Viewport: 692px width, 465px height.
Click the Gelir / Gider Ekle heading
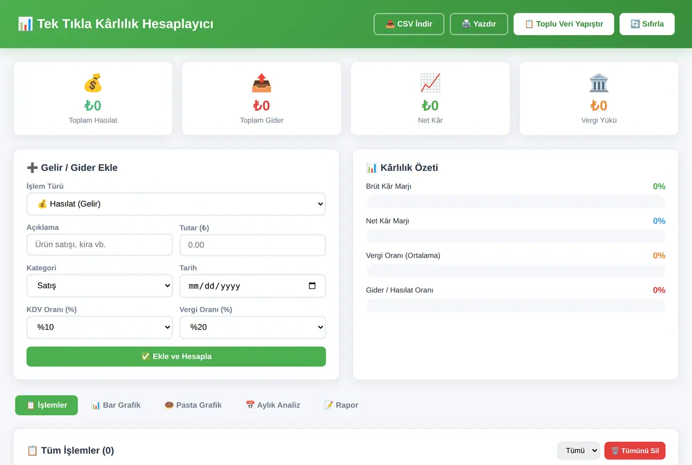[x=72, y=168]
